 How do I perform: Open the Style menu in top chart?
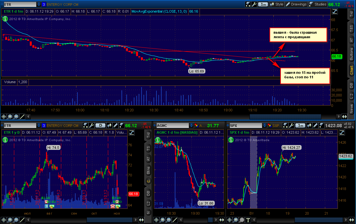(276, 4)
